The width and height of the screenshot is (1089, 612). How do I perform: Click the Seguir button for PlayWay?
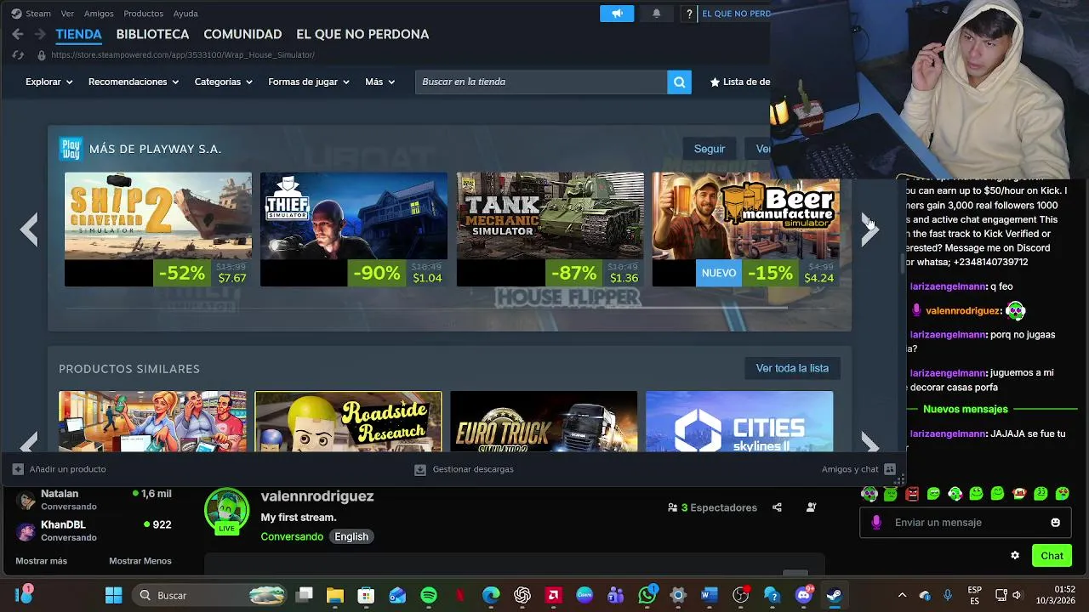(x=710, y=149)
